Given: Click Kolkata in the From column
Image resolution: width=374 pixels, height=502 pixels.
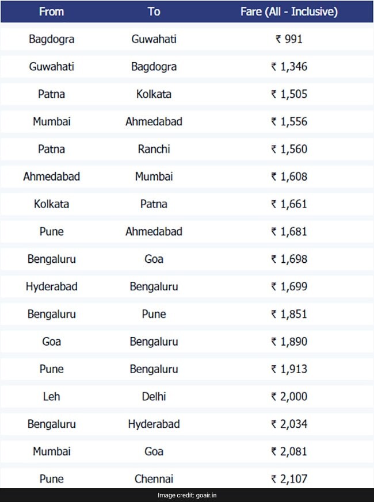Looking at the screenshot, I should tap(51, 204).
